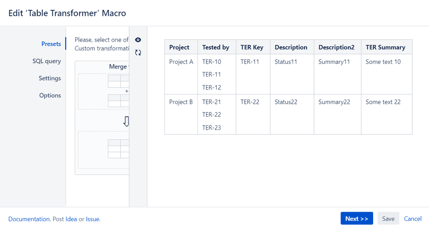
Task: Open the Documentation link
Action: click(x=29, y=219)
